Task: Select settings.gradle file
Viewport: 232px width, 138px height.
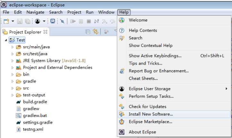Action: [38, 122]
